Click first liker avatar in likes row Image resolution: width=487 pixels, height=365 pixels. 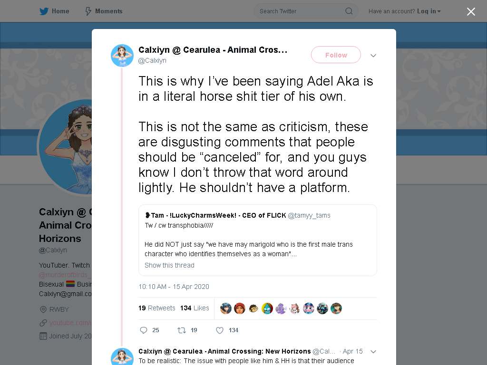point(226,308)
